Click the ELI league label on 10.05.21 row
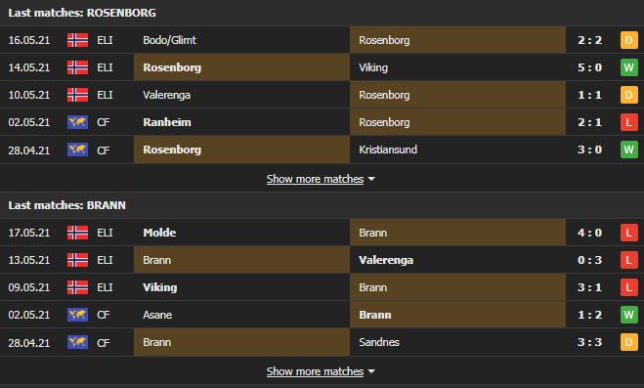 click(x=105, y=95)
